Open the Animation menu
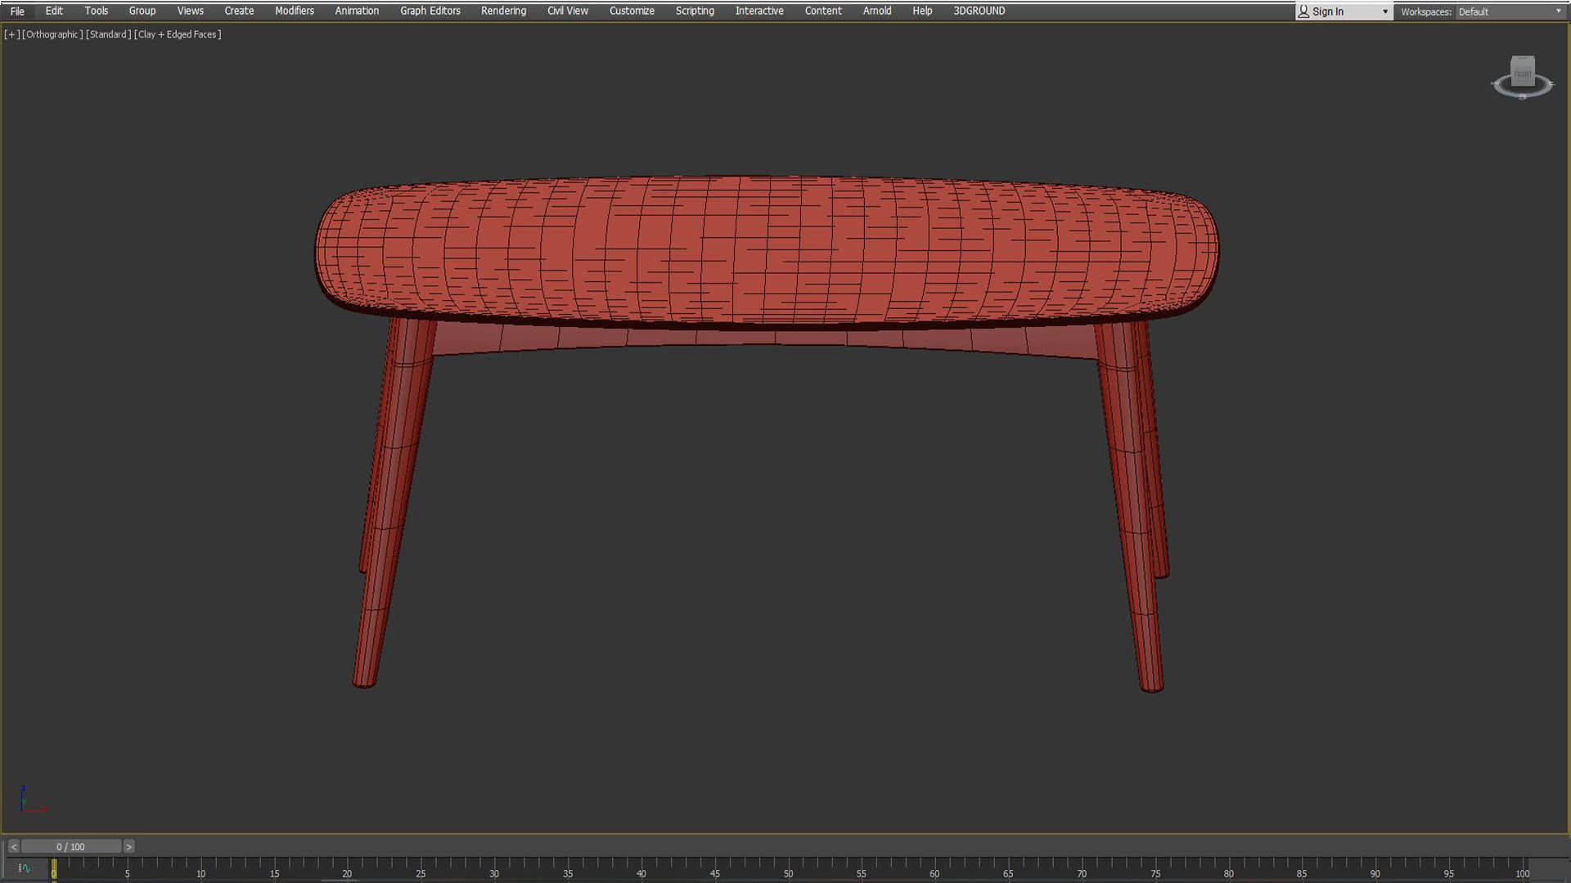The width and height of the screenshot is (1571, 883). [357, 11]
